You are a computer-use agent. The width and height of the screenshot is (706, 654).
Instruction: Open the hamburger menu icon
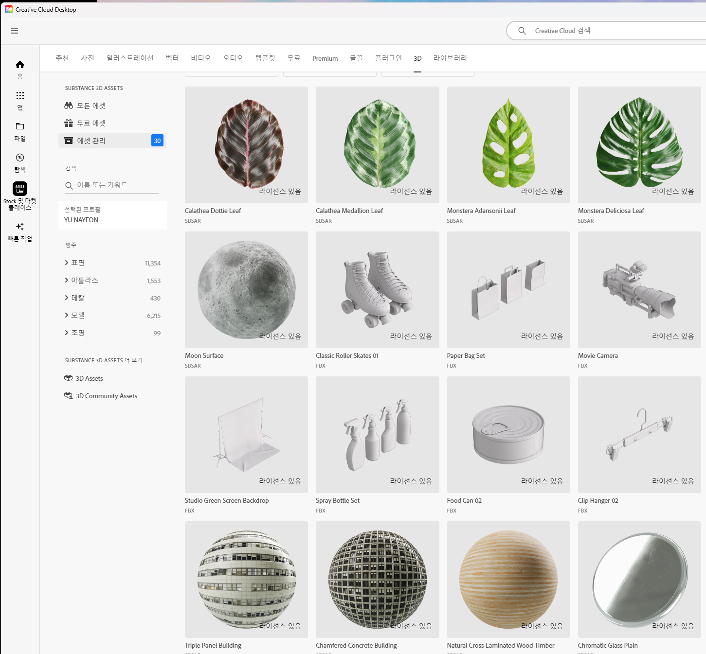coord(15,31)
